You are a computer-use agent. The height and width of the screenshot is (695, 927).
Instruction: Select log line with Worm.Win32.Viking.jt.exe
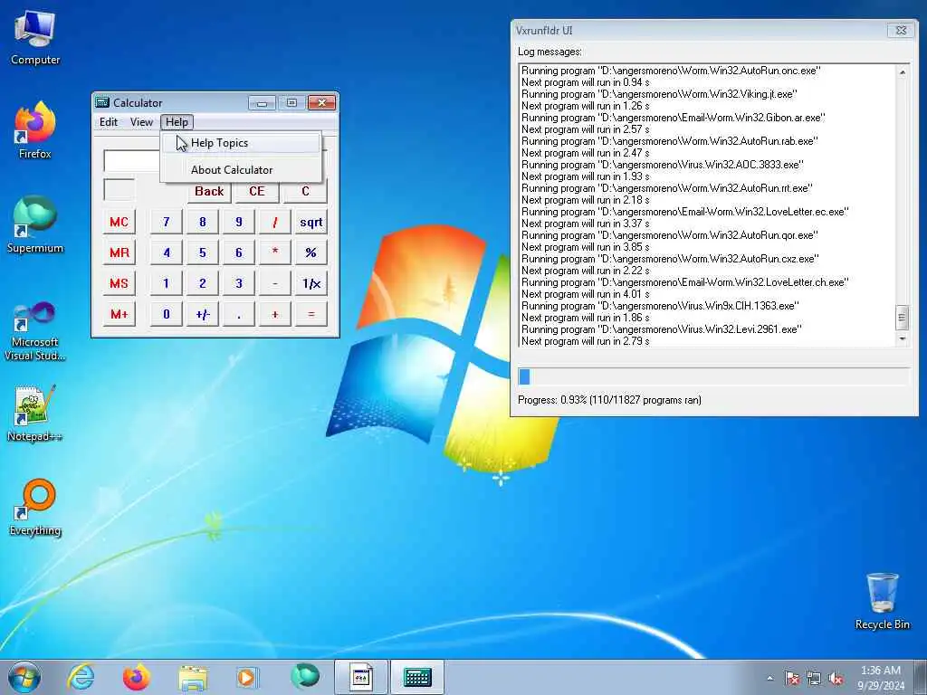[659, 94]
